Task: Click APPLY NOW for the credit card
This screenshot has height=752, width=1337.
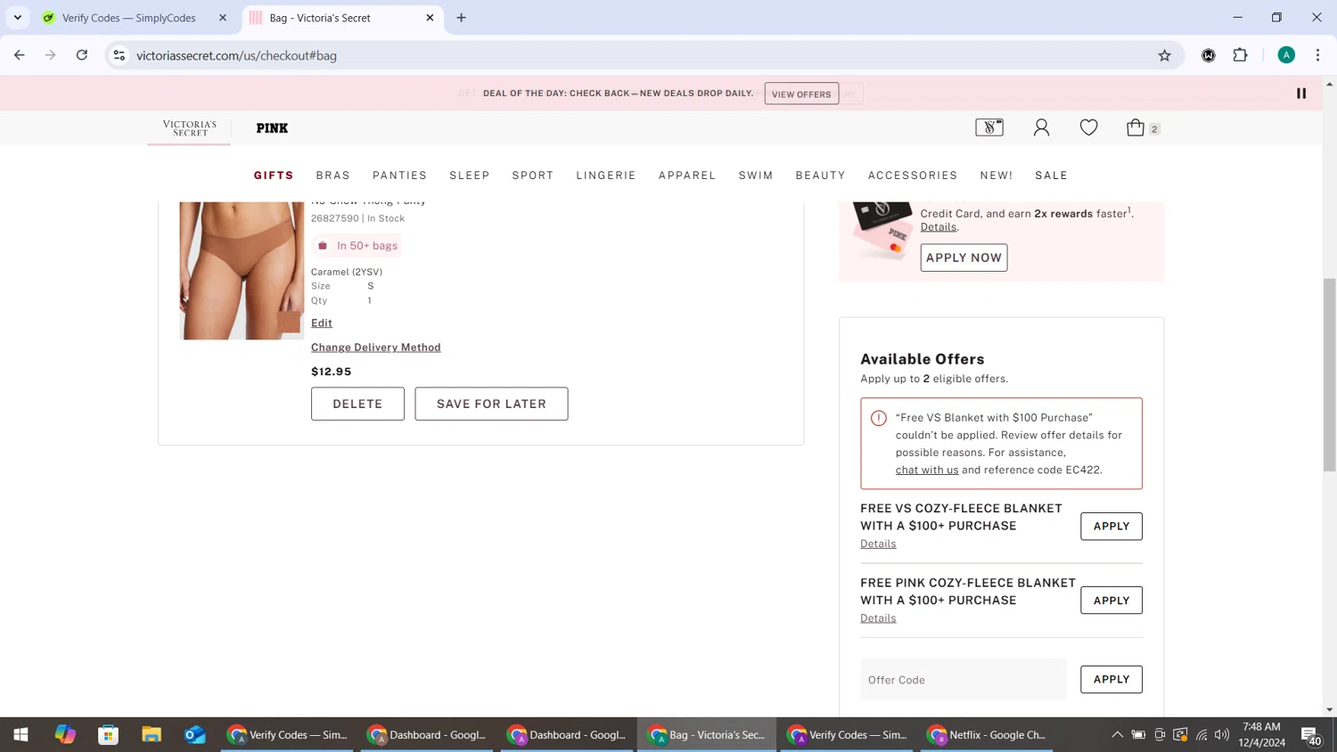Action: tap(964, 257)
